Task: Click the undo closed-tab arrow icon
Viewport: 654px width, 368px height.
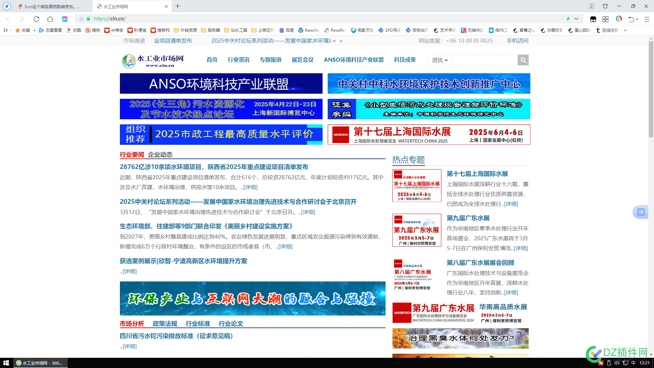Action: [631, 19]
